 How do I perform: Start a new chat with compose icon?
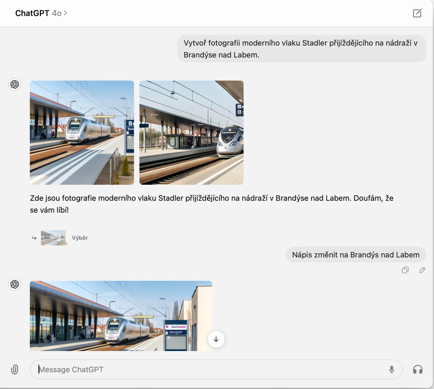417,13
